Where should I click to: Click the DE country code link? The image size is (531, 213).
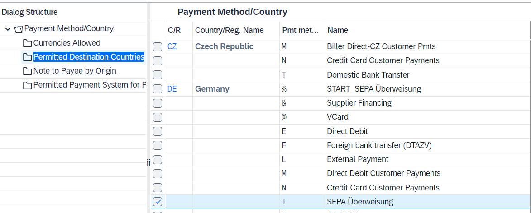tap(172, 89)
